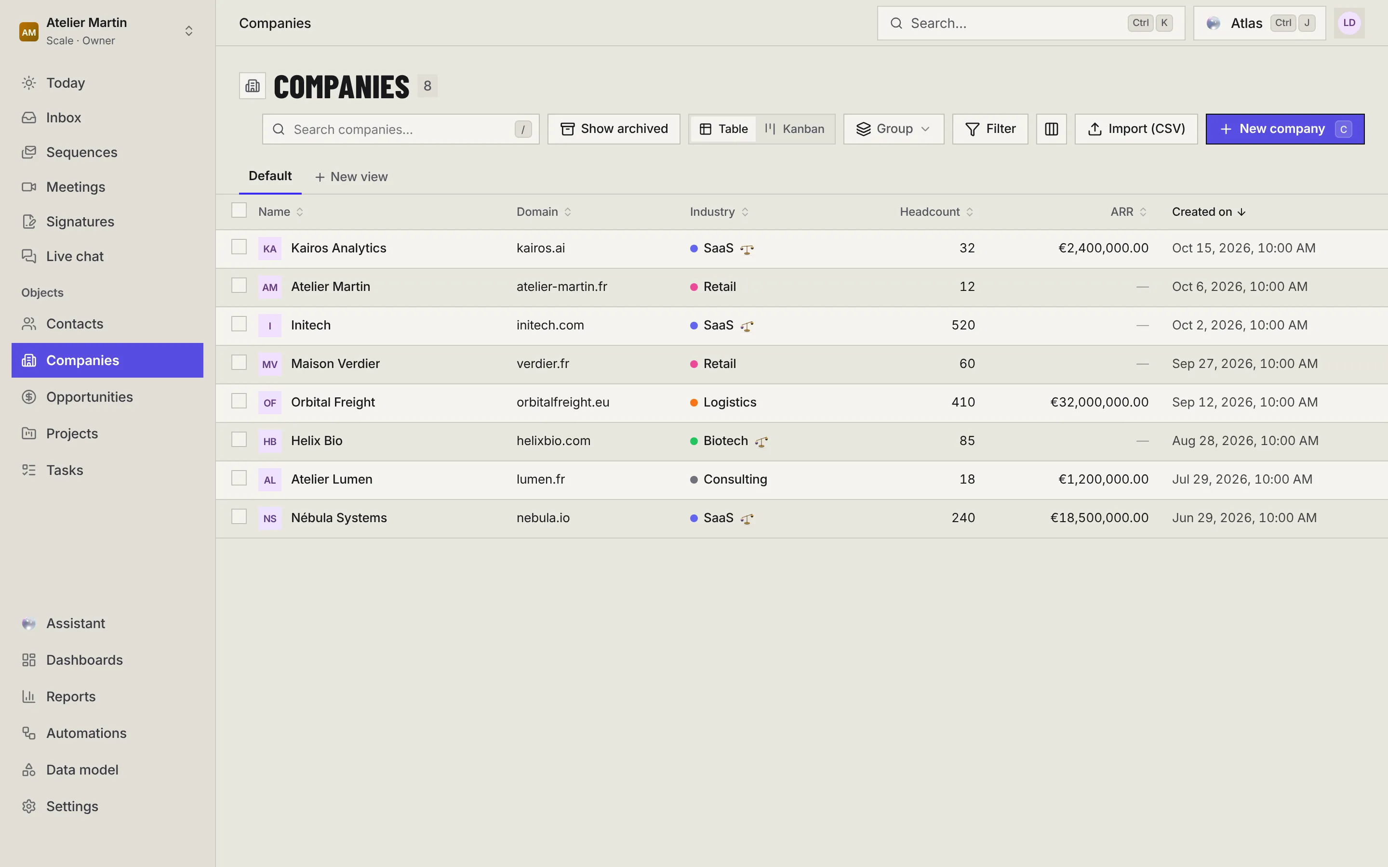Launch the Assistant from the sidebar

click(107, 623)
